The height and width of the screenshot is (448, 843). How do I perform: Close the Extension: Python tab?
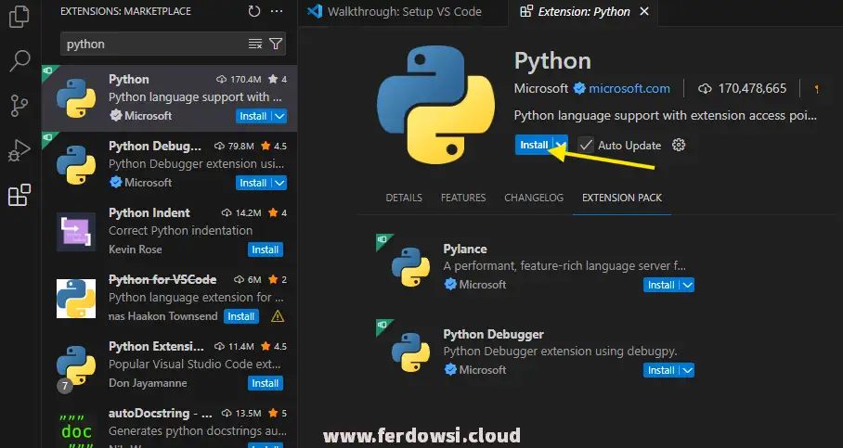coord(644,12)
